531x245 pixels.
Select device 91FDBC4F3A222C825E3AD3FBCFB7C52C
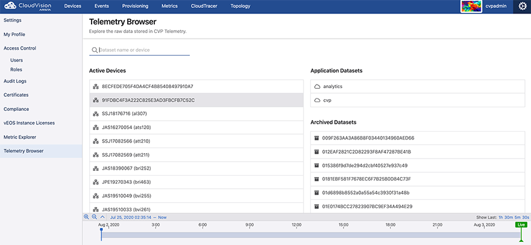pyautogui.click(x=197, y=100)
